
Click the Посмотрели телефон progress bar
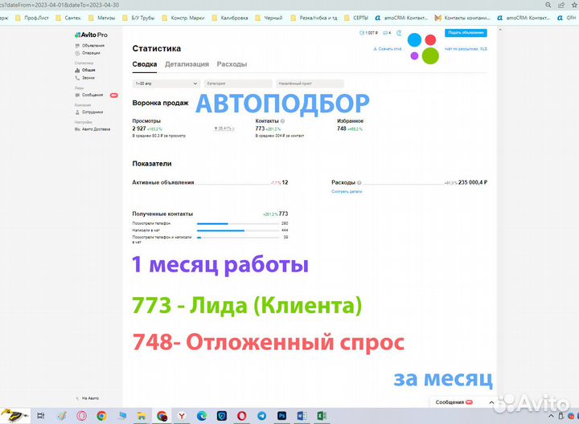click(x=238, y=223)
